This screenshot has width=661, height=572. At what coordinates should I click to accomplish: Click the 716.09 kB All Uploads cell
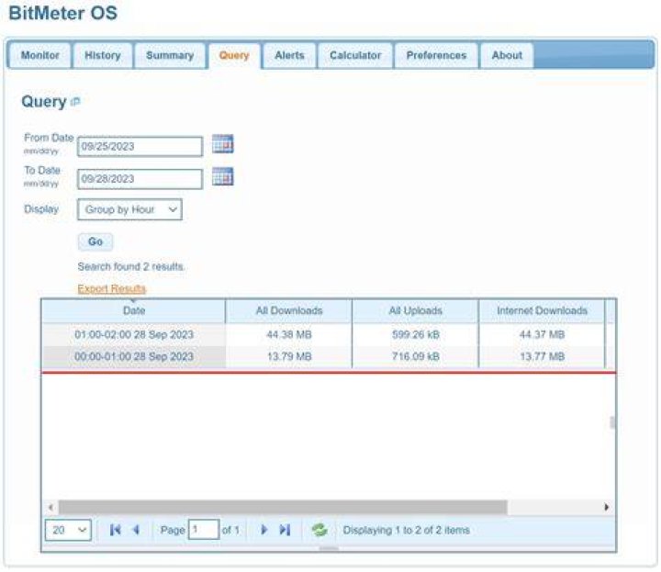click(415, 356)
